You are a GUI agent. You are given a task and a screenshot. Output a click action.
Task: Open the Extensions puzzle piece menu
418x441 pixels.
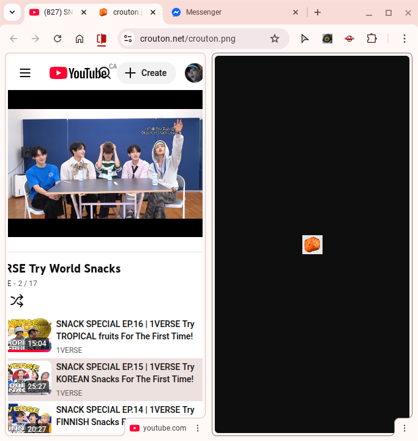371,39
